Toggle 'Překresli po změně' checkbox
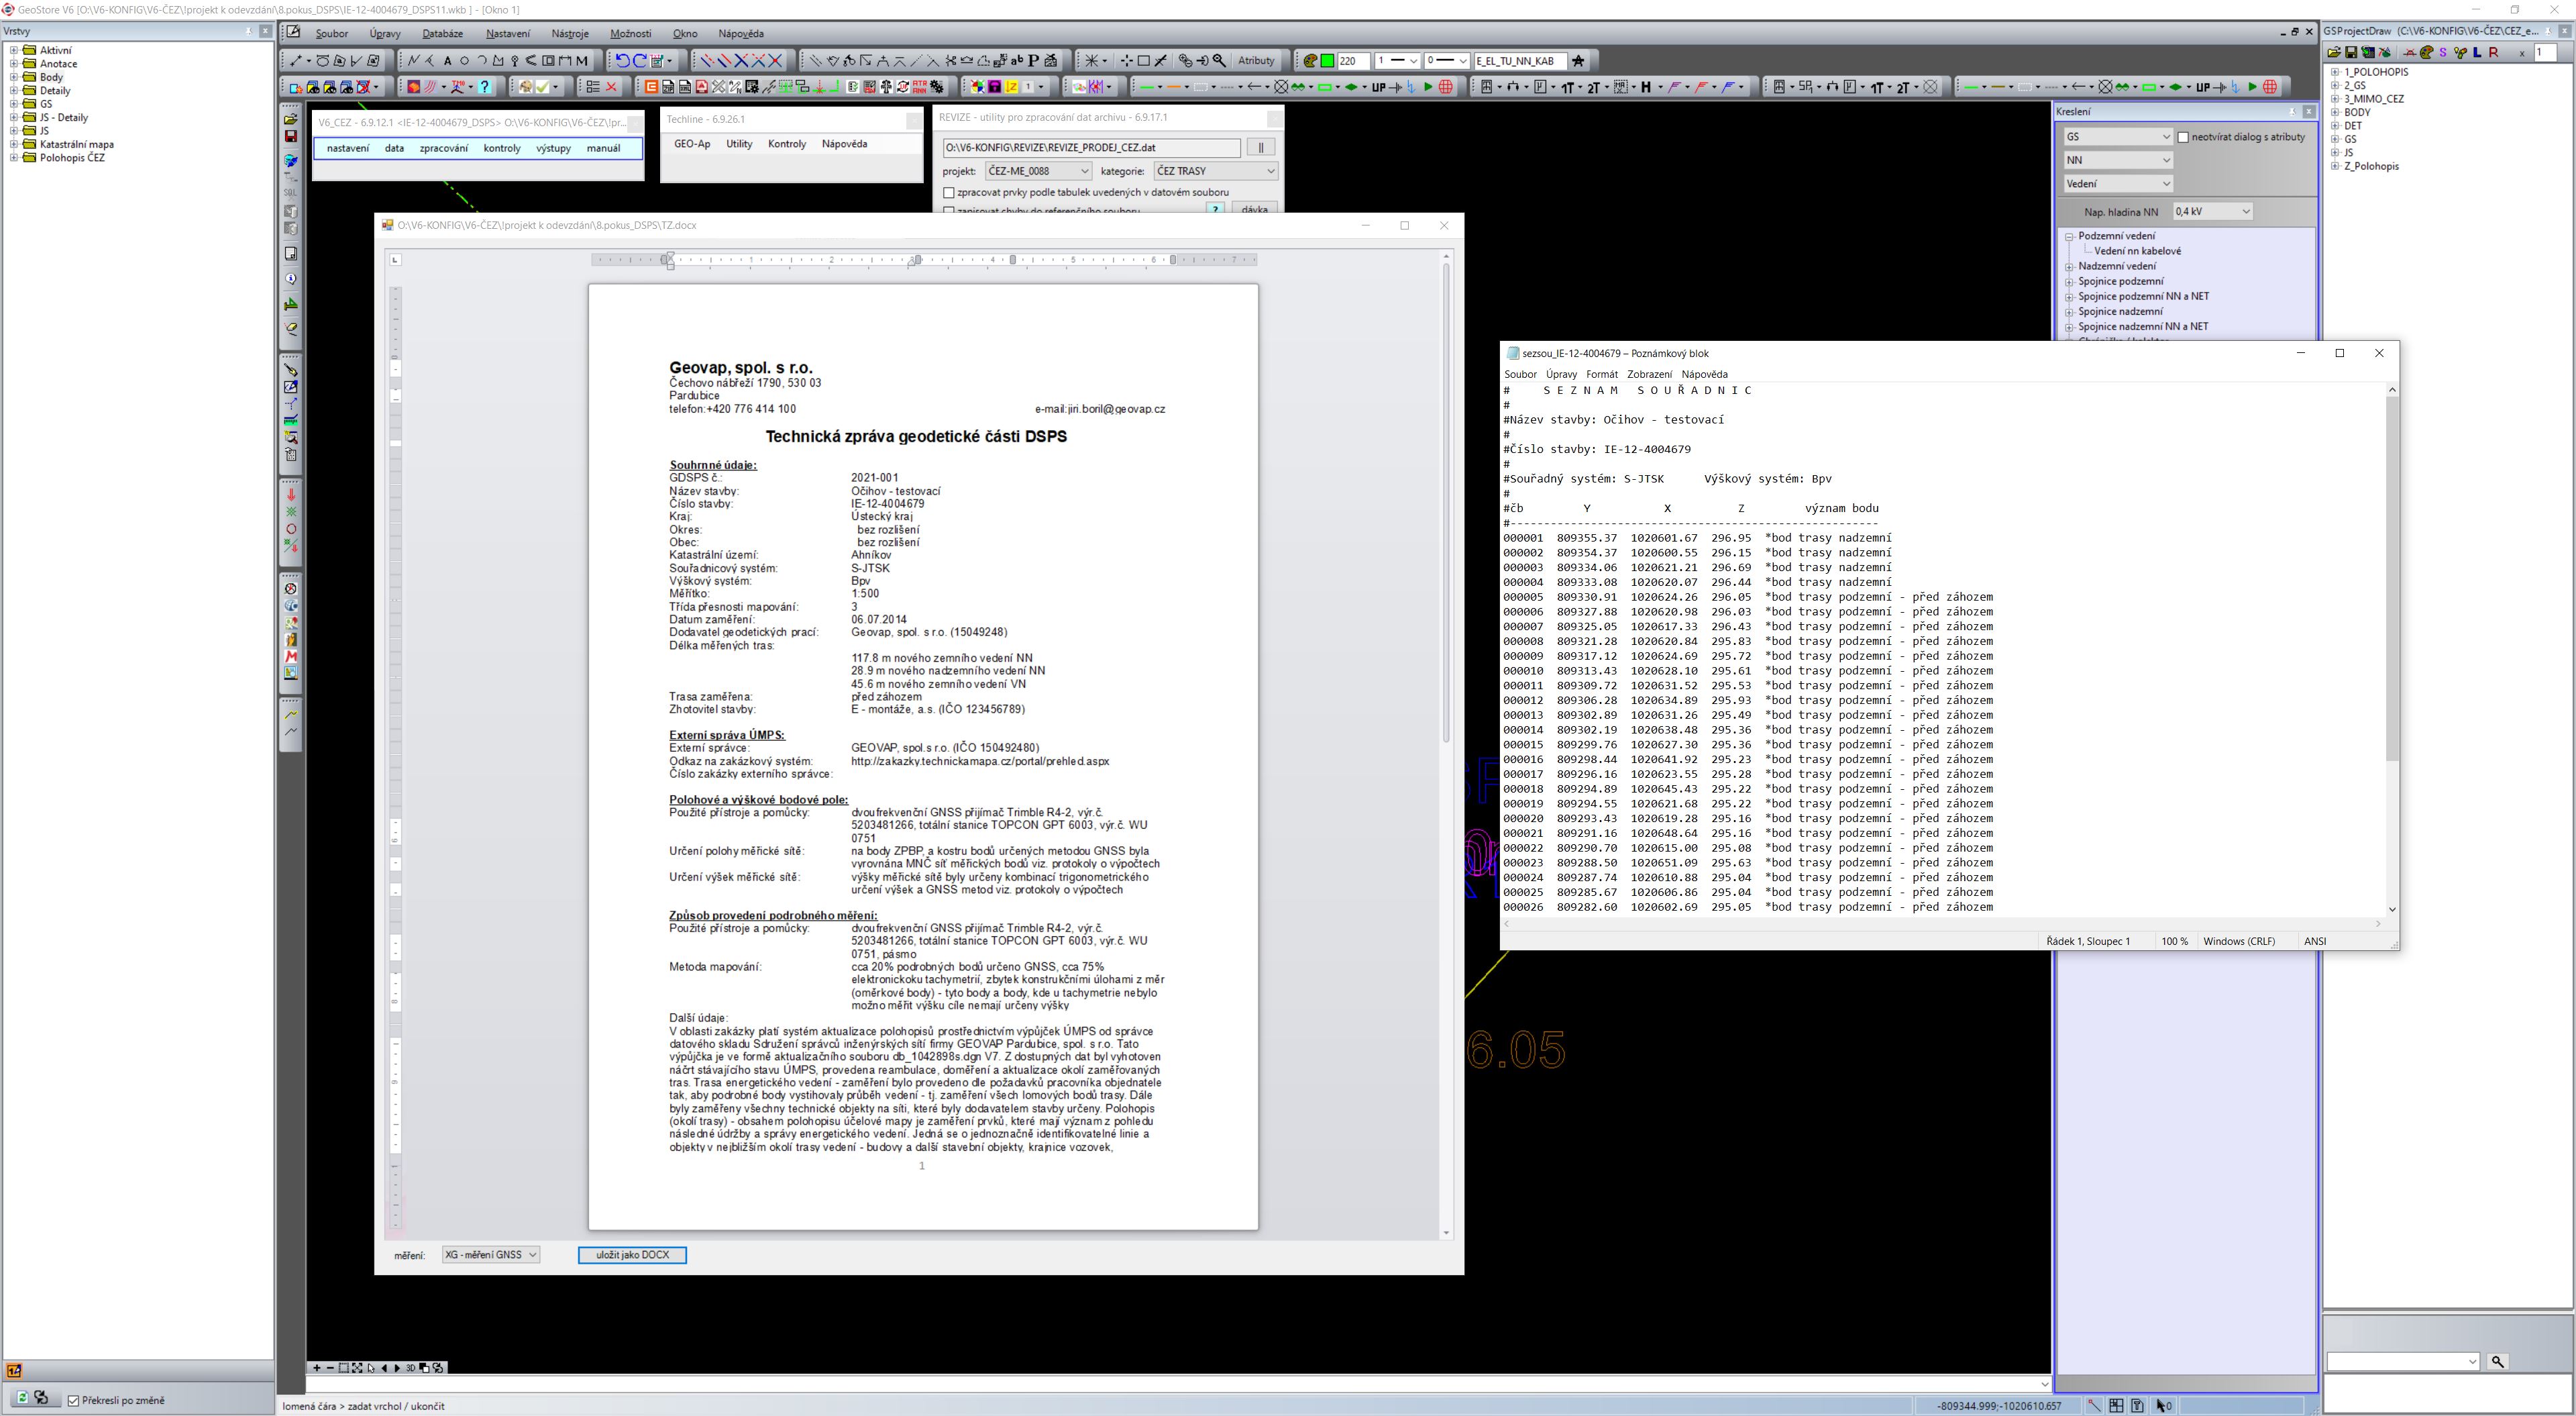This screenshot has width=2576, height=1416. 73,1400
